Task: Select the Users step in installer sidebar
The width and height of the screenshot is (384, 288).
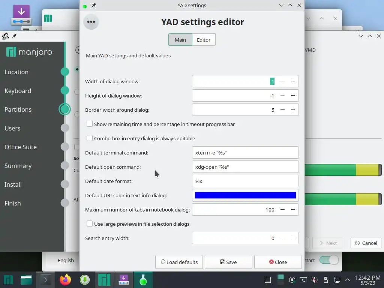Action: click(x=12, y=128)
